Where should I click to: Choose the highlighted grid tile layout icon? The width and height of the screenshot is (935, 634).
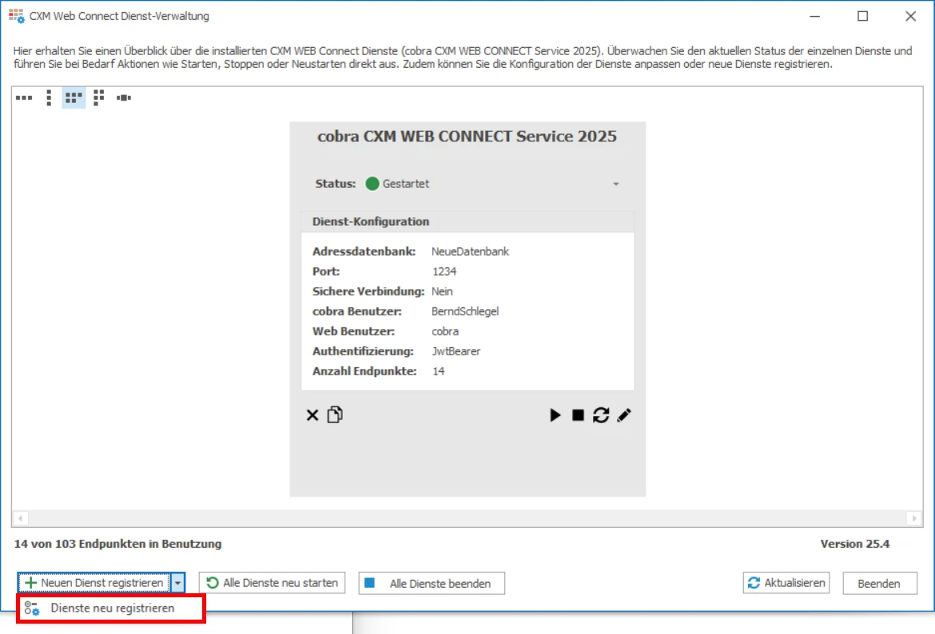pos(74,97)
